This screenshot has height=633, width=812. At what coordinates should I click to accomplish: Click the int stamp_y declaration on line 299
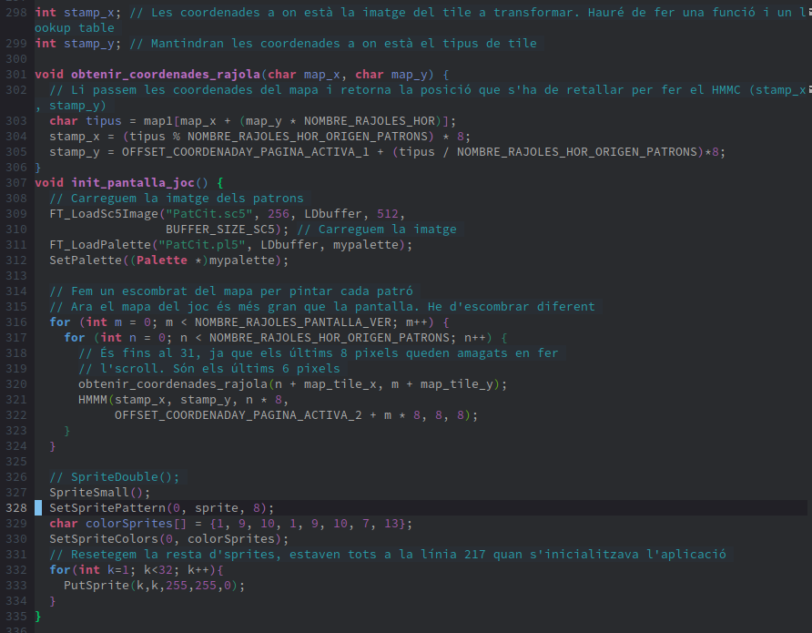point(78,44)
